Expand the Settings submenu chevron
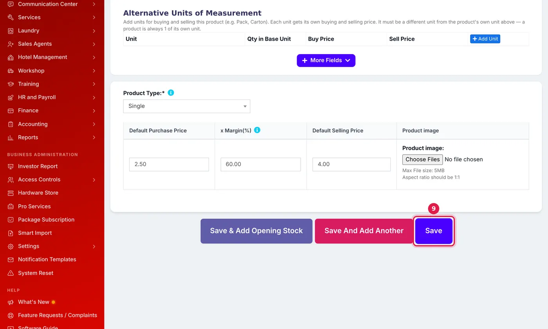The width and height of the screenshot is (548, 329). click(94, 246)
